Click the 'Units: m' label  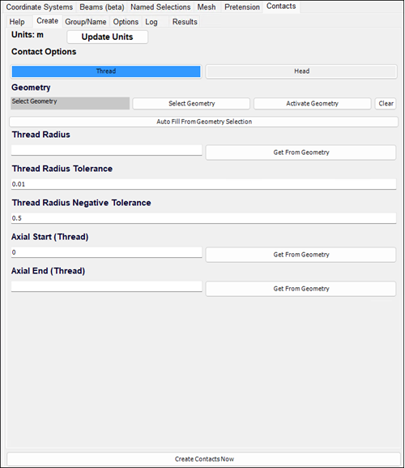coord(28,35)
